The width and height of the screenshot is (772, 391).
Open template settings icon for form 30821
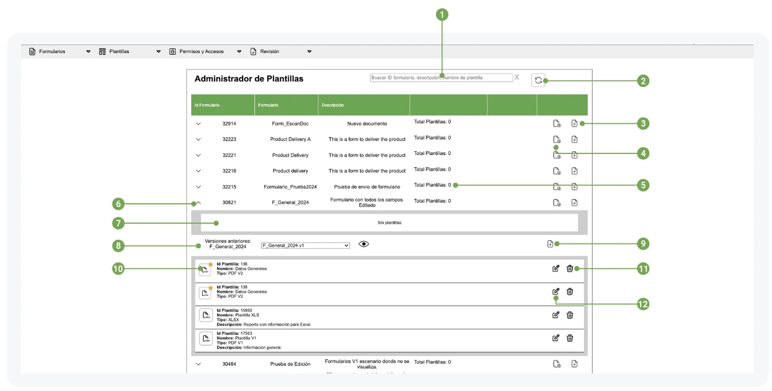pyautogui.click(x=557, y=203)
